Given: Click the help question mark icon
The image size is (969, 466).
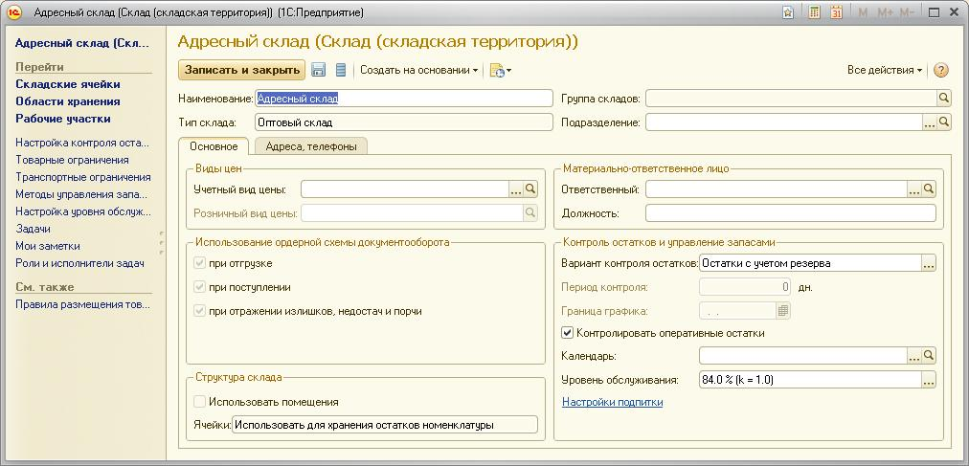Looking at the screenshot, I should pyautogui.click(x=940, y=71).
